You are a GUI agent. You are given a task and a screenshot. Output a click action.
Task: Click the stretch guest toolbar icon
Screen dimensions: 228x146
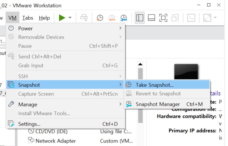point(207,18)
